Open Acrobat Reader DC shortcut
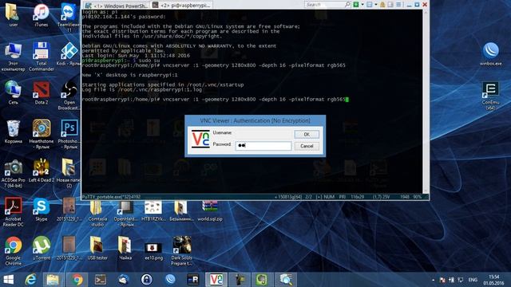 click(x=13, y=212)
